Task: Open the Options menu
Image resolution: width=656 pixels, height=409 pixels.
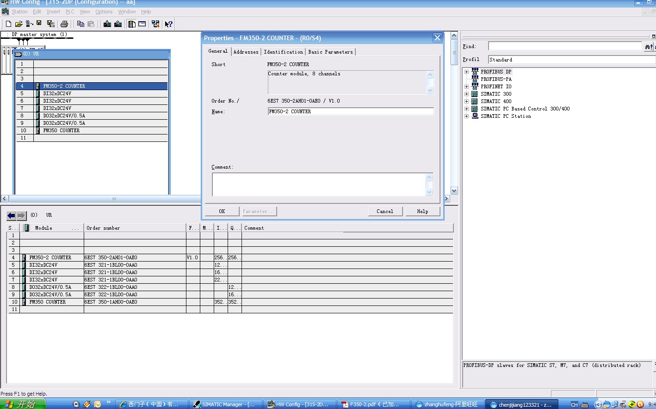Action: point(104,12)
